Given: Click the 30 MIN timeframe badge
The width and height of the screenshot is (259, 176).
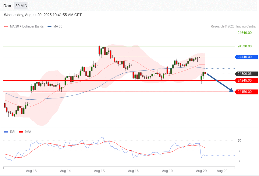Looking at the screenshot, I should click(21, 6).
